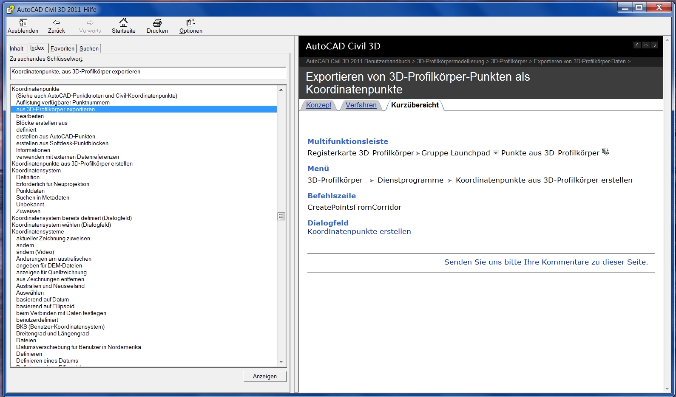Viewport: 676px width, 397px height.
Task: Select index entry 'BKS (Benutzer-Koordinatensystem)'
Action: (x=60, y=327)
